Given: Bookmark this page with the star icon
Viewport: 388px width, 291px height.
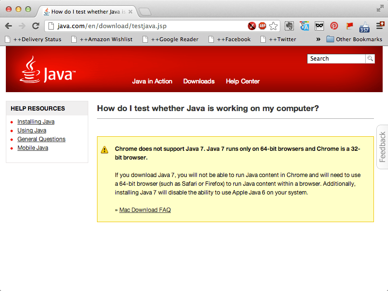Looking at the screenshot, I should click(273, 26).
